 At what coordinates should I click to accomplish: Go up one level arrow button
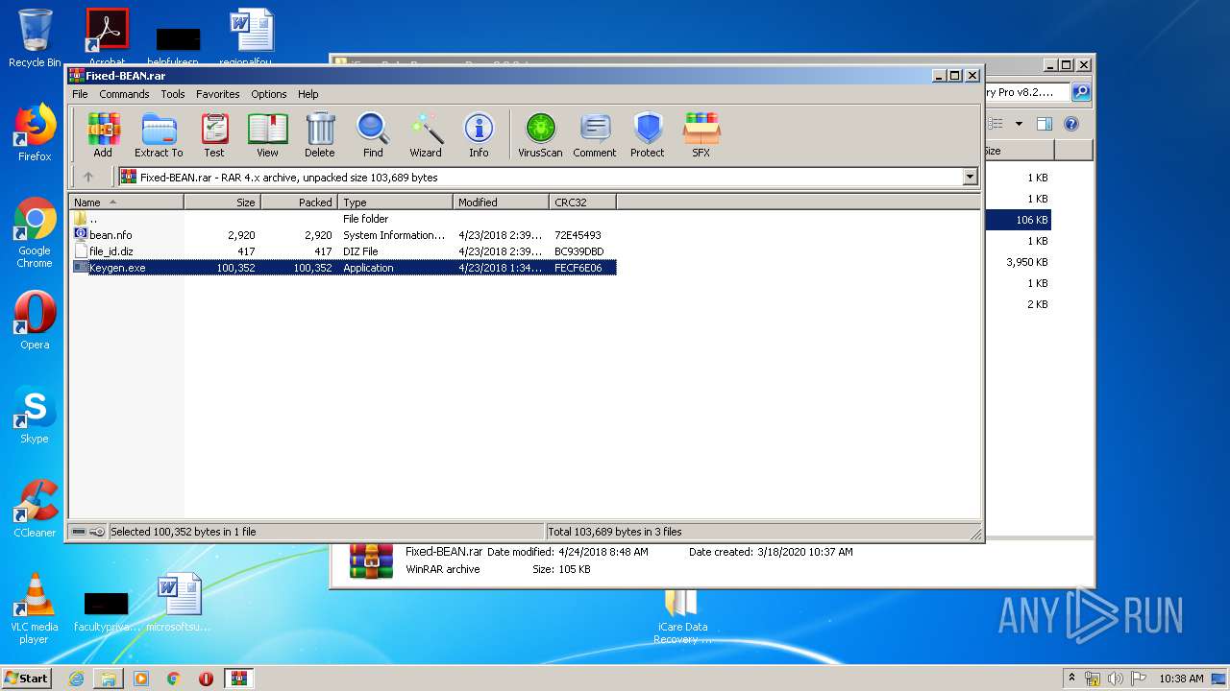pos(88,177)
